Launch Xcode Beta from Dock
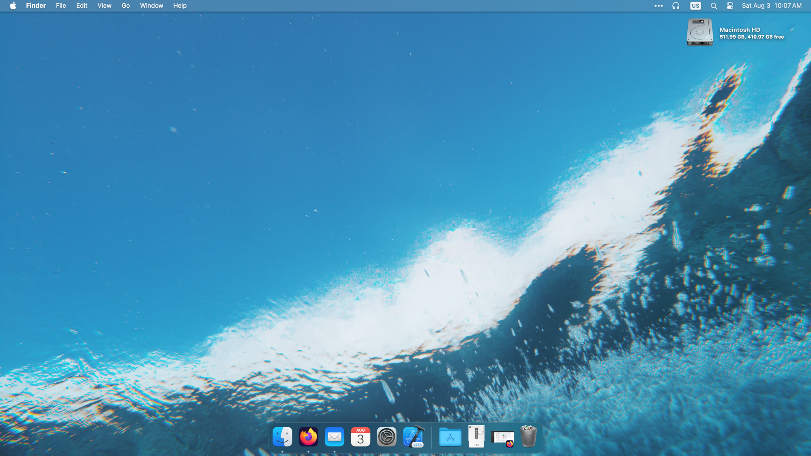811x456 pixels. (x=413, y=437)
